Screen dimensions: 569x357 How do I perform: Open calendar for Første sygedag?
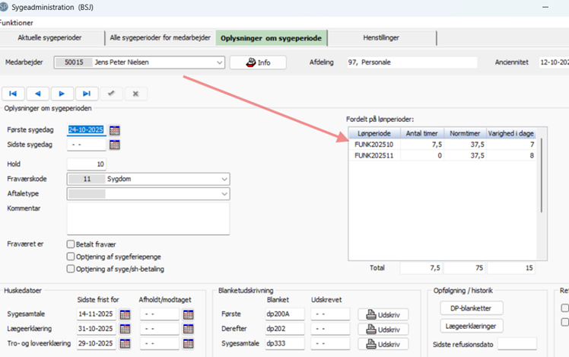point(115,130)
